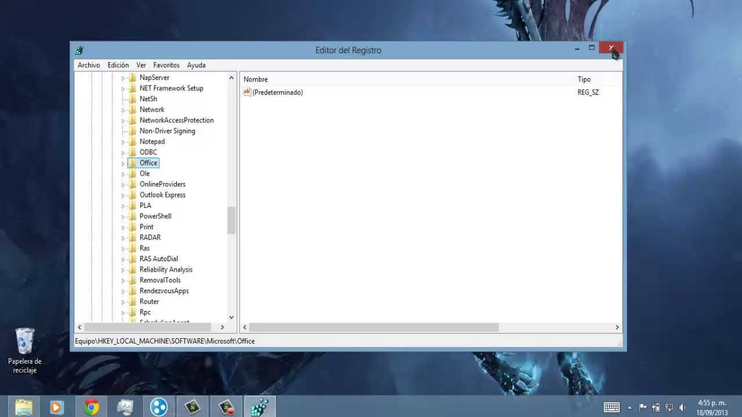This screenshot has width=742, height=417.
Task: Click the ODBC folder icon
Action: point(132,152)
